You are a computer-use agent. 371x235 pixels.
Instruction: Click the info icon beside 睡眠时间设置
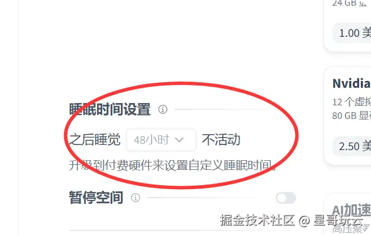[x=163, y=109]
